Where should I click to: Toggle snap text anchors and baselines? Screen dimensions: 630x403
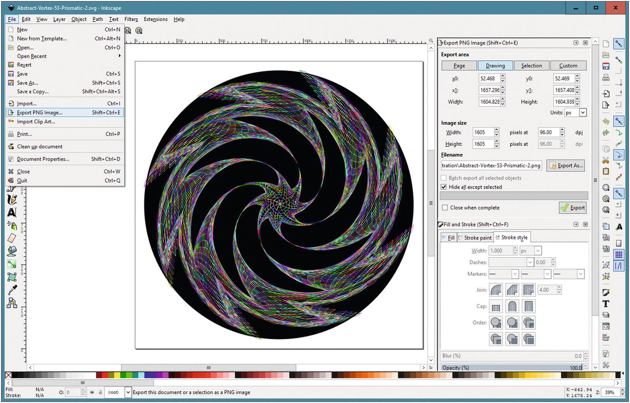click(619, 227)
